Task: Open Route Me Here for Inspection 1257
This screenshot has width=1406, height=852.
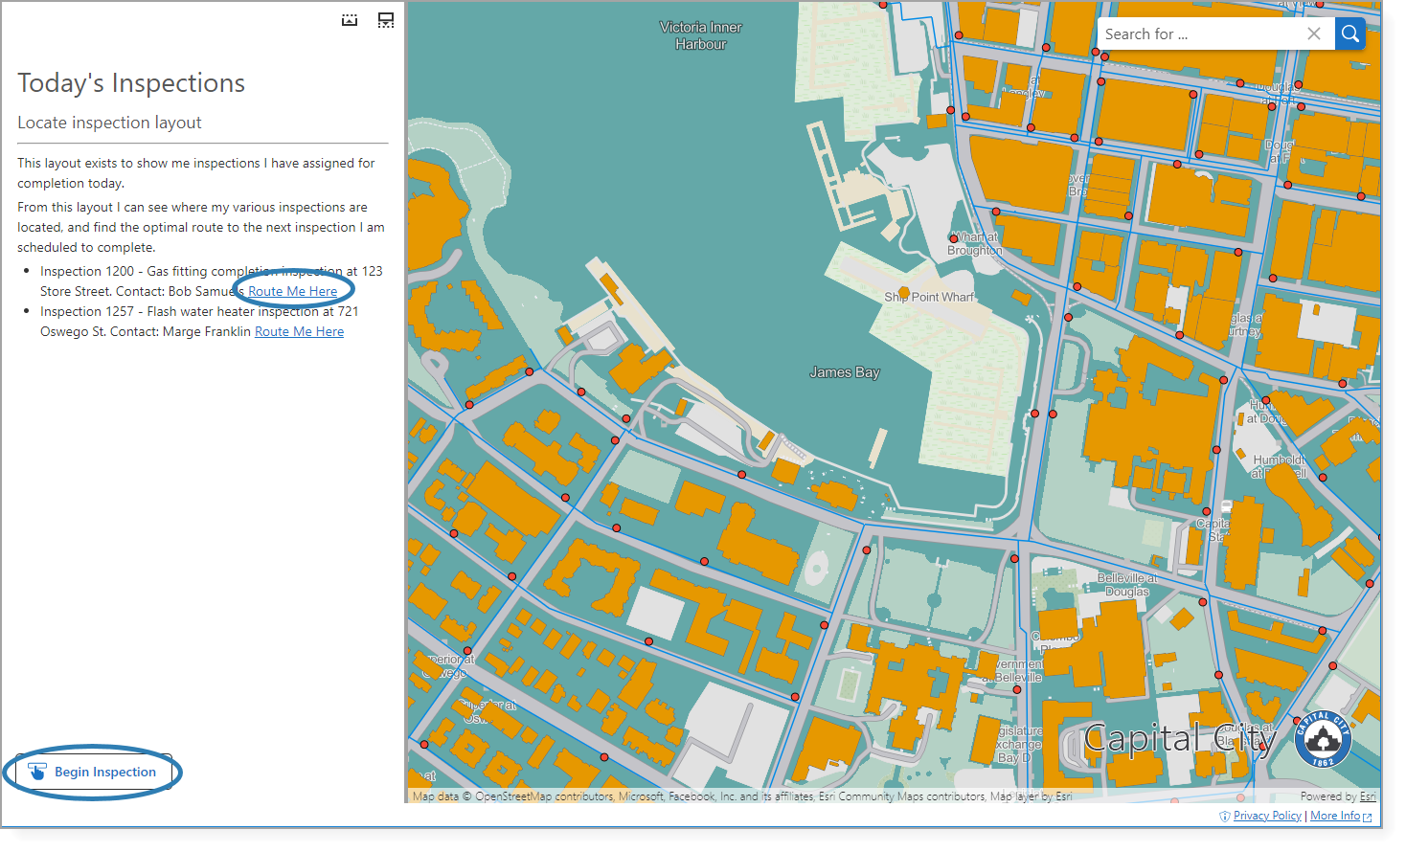Action: point(299,331)
